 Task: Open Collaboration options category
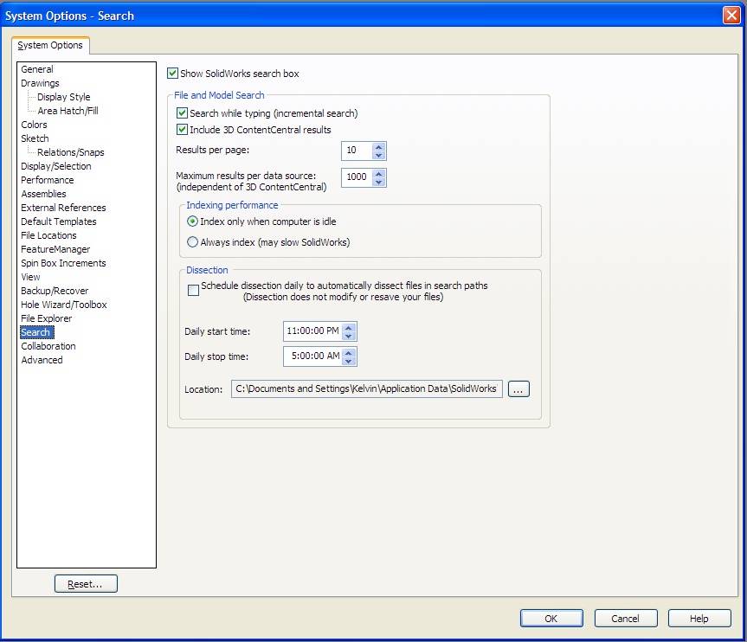pyautogui.click(x=48, y=346)
